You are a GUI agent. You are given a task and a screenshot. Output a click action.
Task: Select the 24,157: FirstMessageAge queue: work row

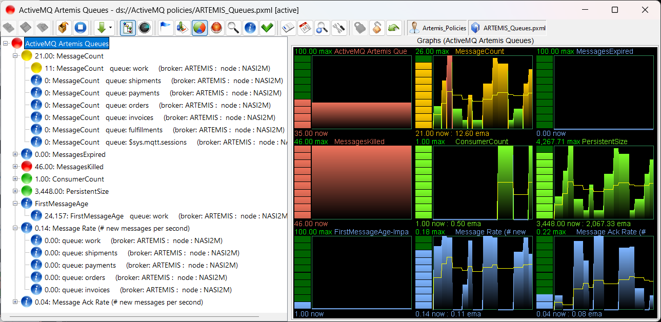(x=166, y=216)
